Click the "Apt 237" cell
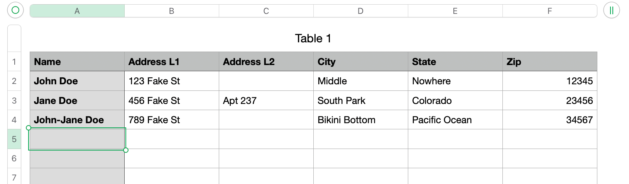Screen dimensions: 629x184 coord(266,101)
